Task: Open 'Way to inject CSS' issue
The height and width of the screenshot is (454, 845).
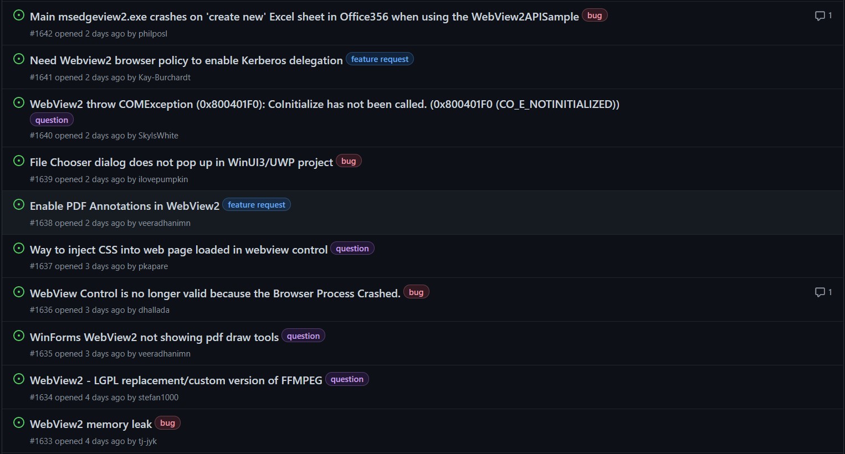Action: tap(178, 250)
